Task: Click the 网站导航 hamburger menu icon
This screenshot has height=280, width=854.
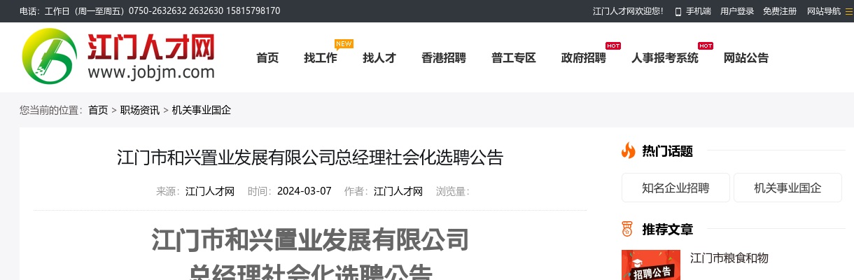Action: pyautogui.click(x=849, y=11)
